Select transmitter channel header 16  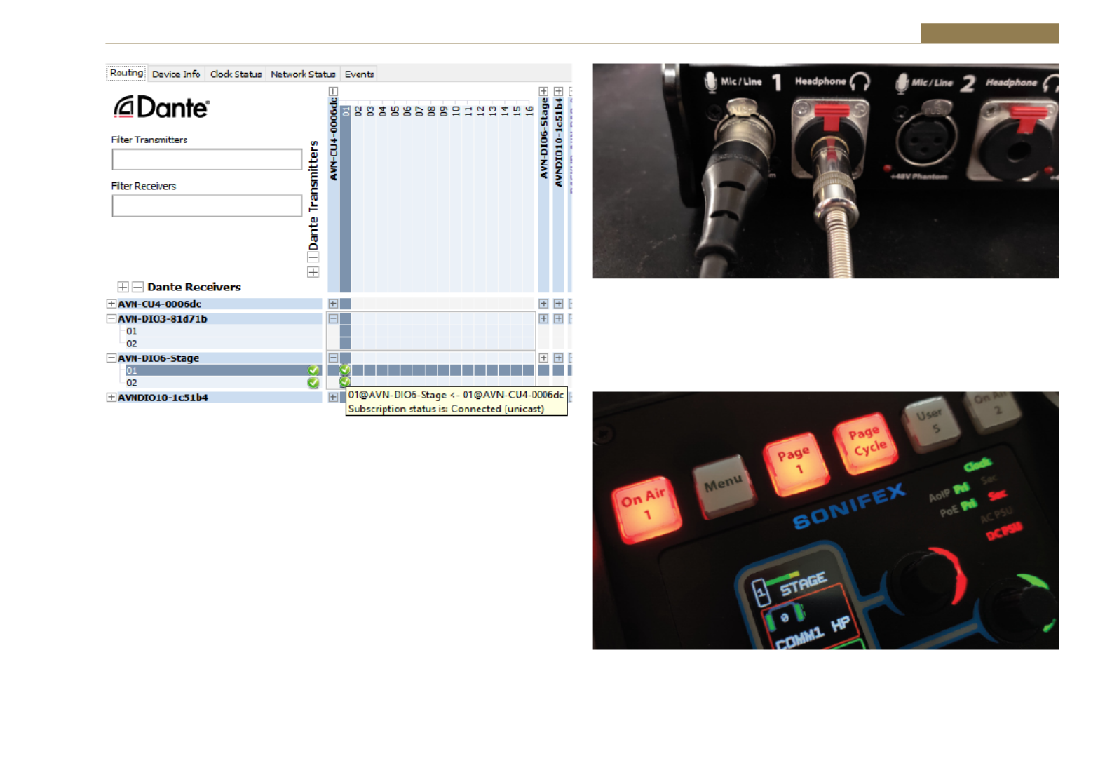[529, 111]
